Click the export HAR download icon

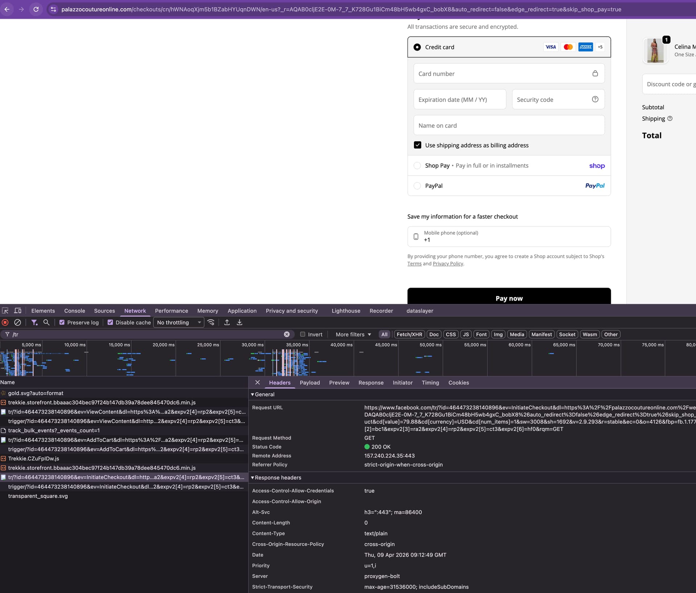pos(240,322)
